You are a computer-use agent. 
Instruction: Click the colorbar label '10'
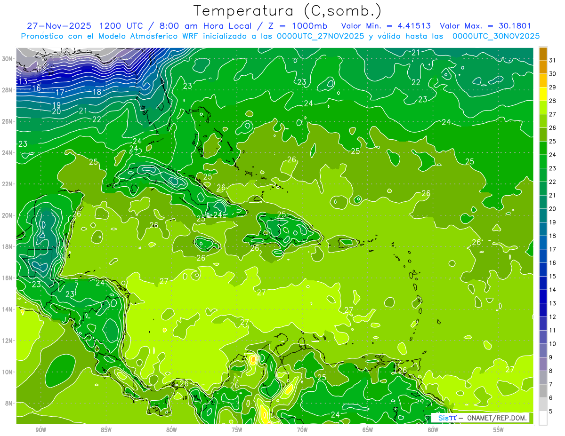pyautogui.click(x=553, y=344)
